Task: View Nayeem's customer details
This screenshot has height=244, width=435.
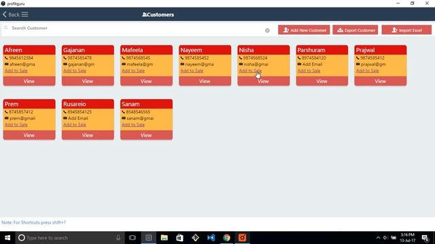Action: [x=205, y=81]
